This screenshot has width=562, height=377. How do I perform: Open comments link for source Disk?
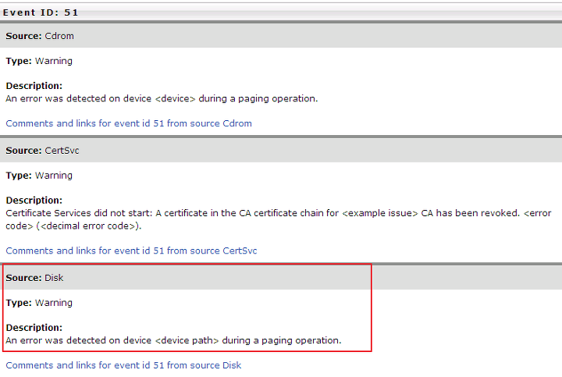point(123,365)
